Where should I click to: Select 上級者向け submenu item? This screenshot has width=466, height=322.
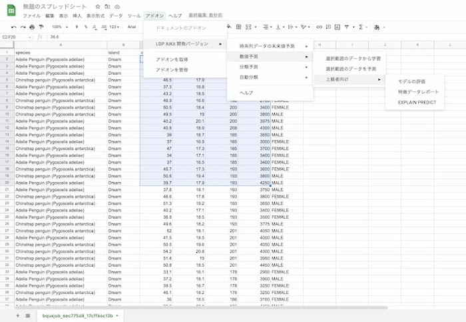click(349, 79)
